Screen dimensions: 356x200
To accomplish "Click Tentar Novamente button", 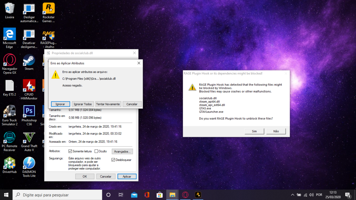I will tap(108, 104).
